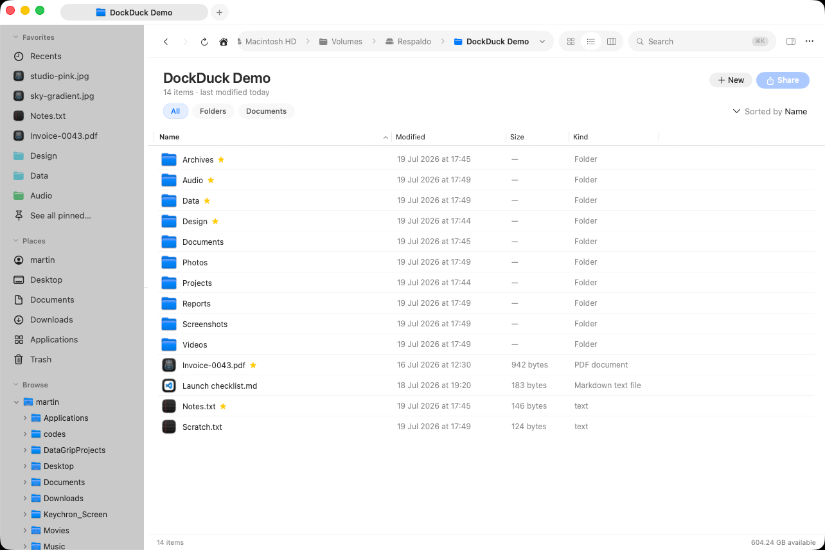Collapse the Favorites sidebar section
825x550 pixels.
click(x=16, y=37)
